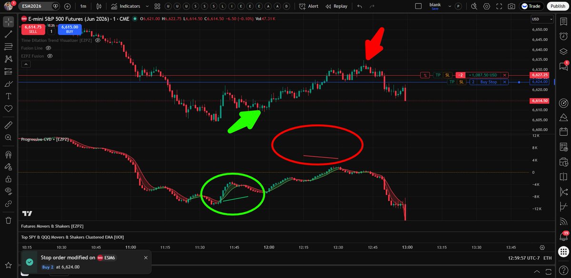Click TP on the red position line
The height and width of the screenshot is (278, 571).
[x=438, y=75]
